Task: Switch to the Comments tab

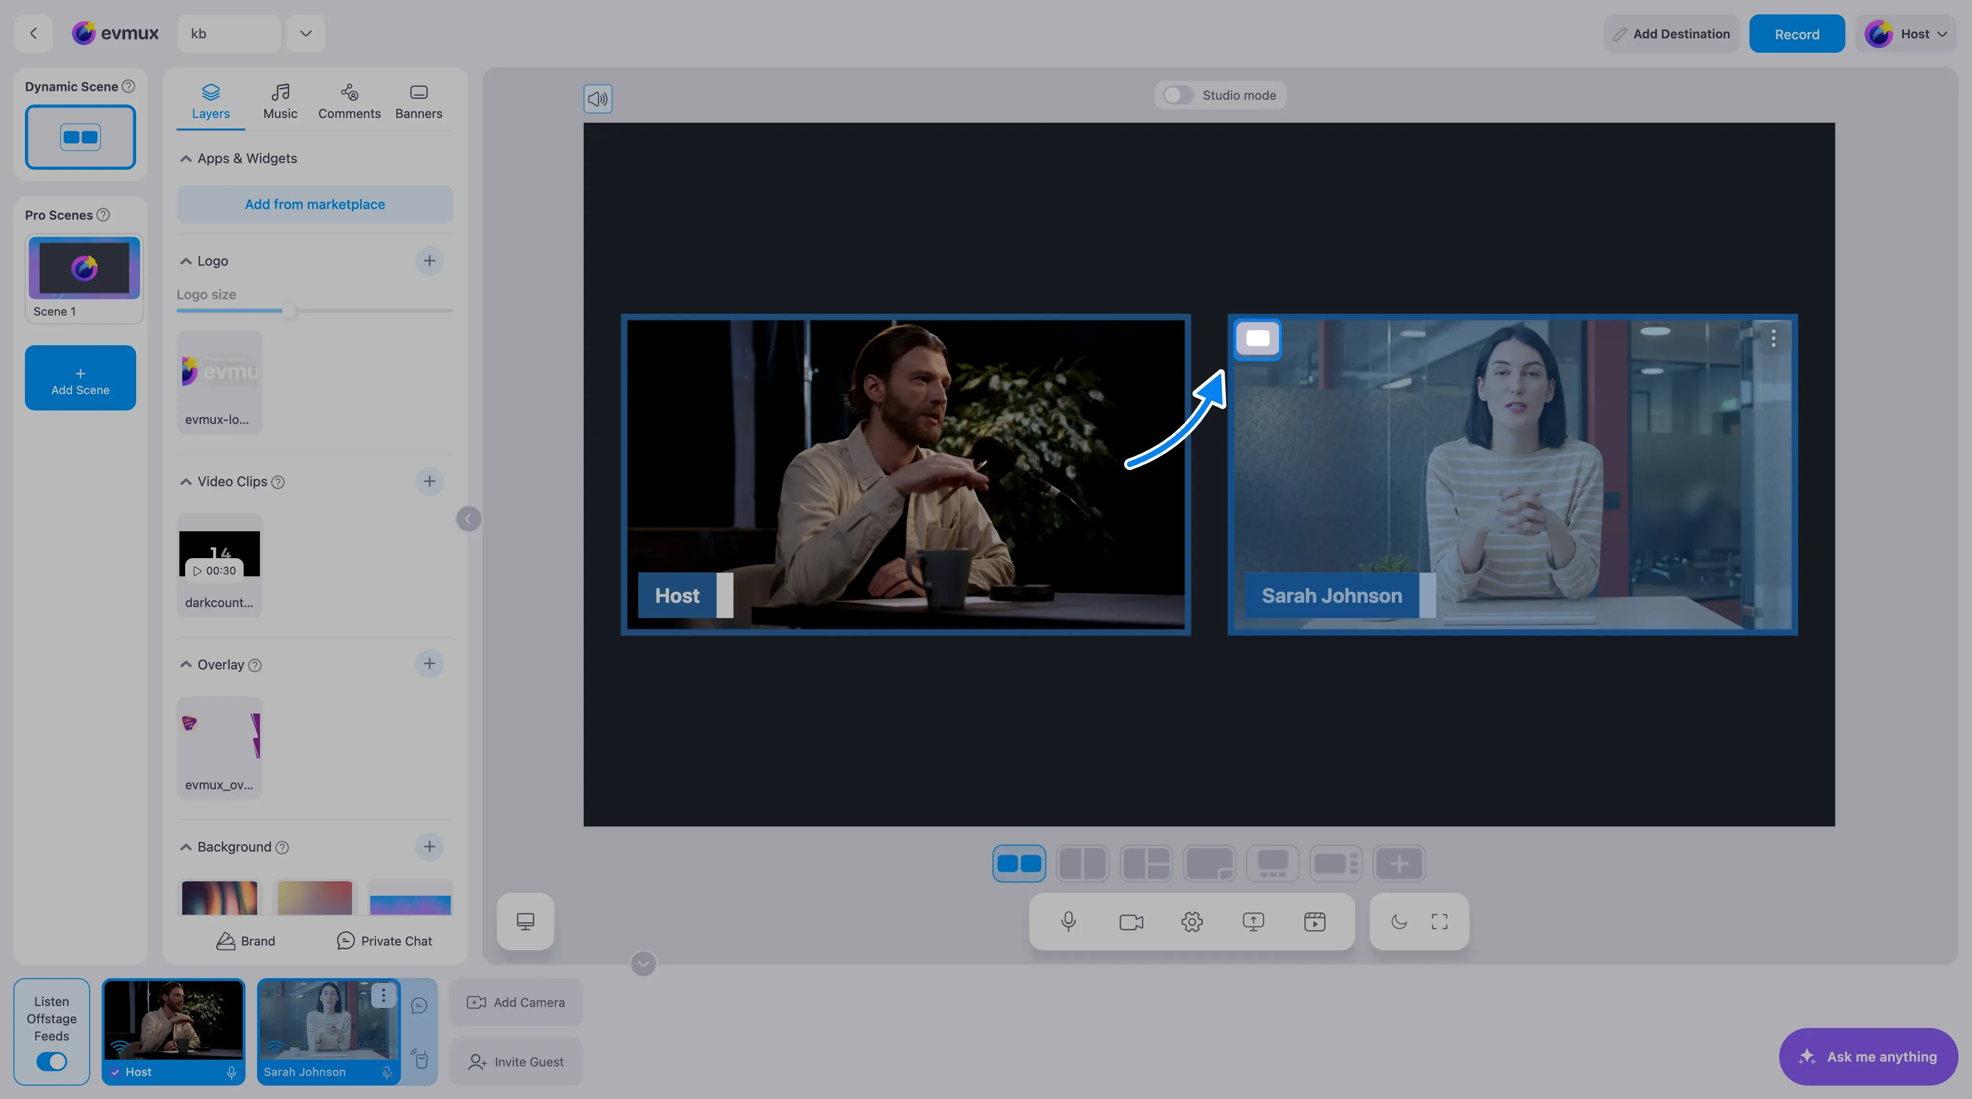Action: pyautogui.click(x=349, y=102)
